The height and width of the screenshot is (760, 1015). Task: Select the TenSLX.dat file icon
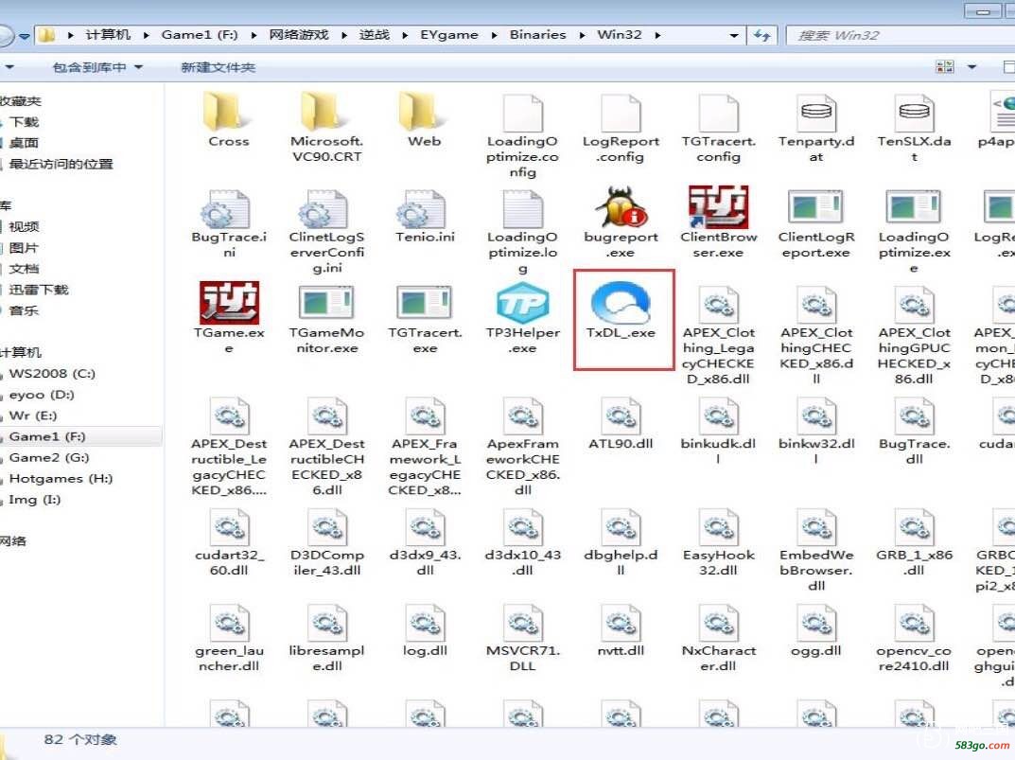pyautogui.click(x=914, y=113)
